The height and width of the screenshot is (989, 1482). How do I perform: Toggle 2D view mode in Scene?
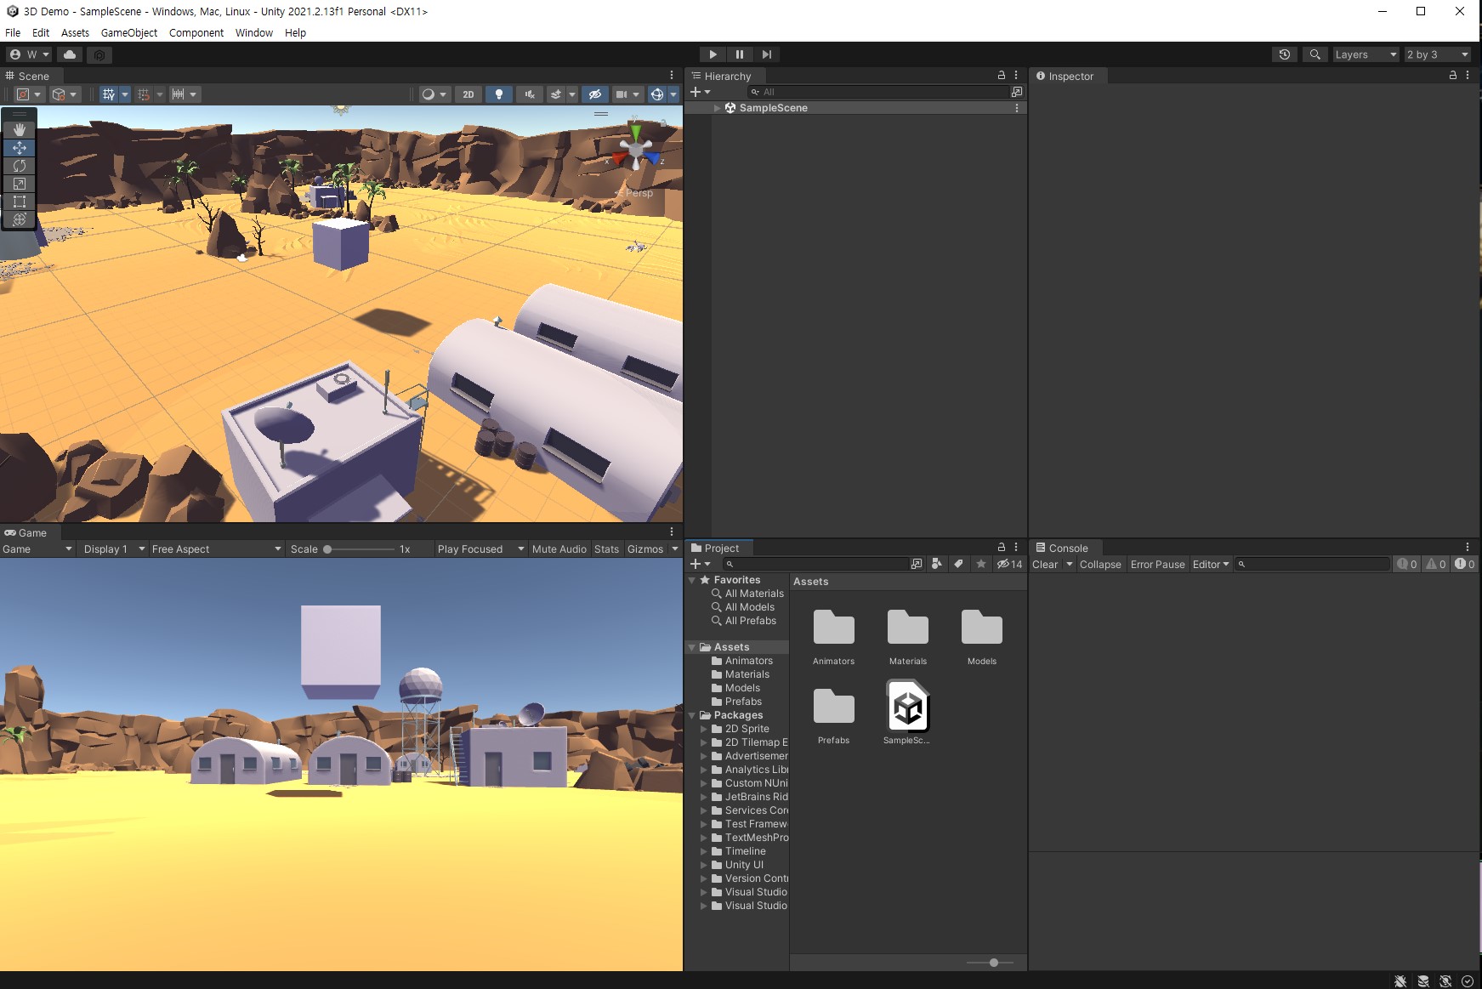pos(468,94)
